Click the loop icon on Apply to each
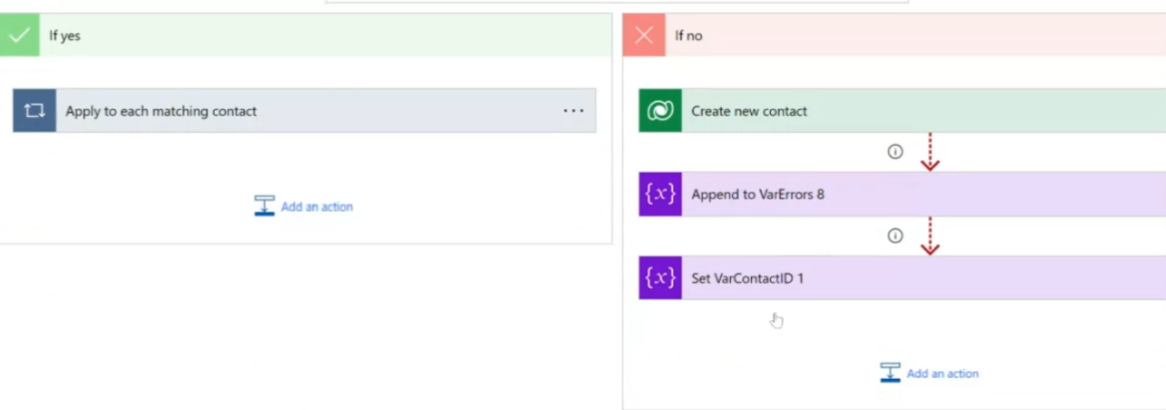1166x410 pixels. click(x=35, y=111)
